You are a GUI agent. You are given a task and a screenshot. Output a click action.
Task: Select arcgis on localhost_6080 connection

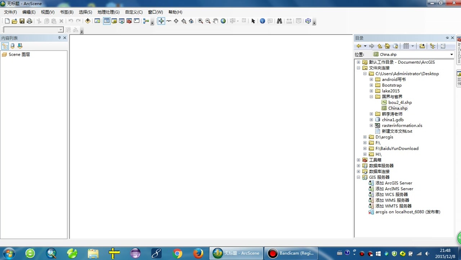coord(408,212)
